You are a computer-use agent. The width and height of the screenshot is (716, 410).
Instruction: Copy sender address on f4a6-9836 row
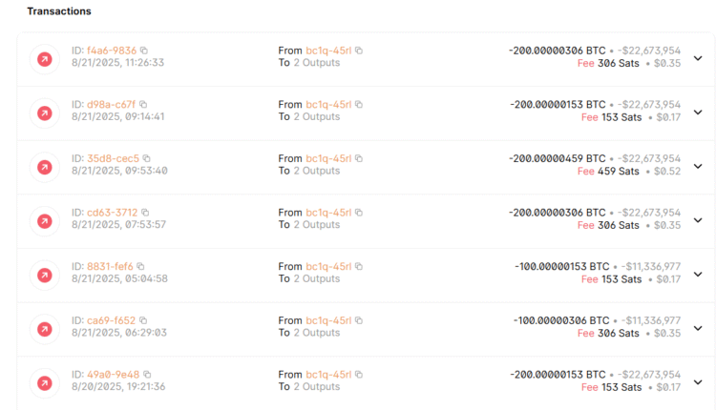click(x=359, y=51)
